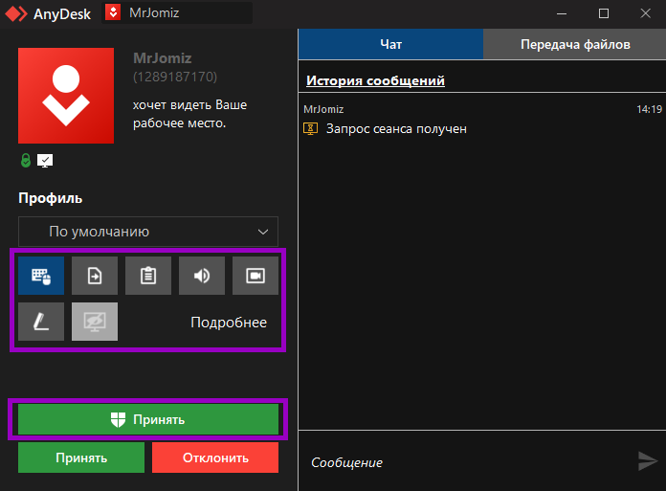Click the Профиль label
The image size is (666, 491).
coord(50,198)
